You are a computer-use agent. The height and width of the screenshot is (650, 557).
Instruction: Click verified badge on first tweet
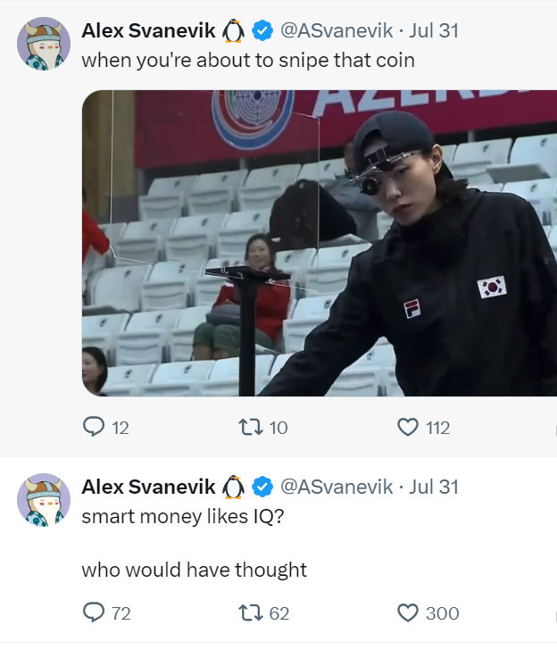coord(262,30)
